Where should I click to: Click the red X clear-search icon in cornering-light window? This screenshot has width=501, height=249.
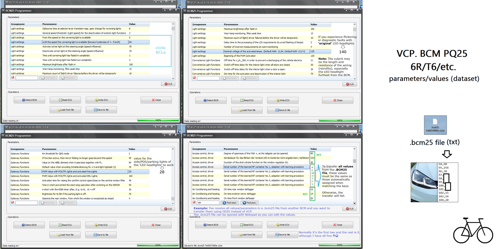point(13,78)
